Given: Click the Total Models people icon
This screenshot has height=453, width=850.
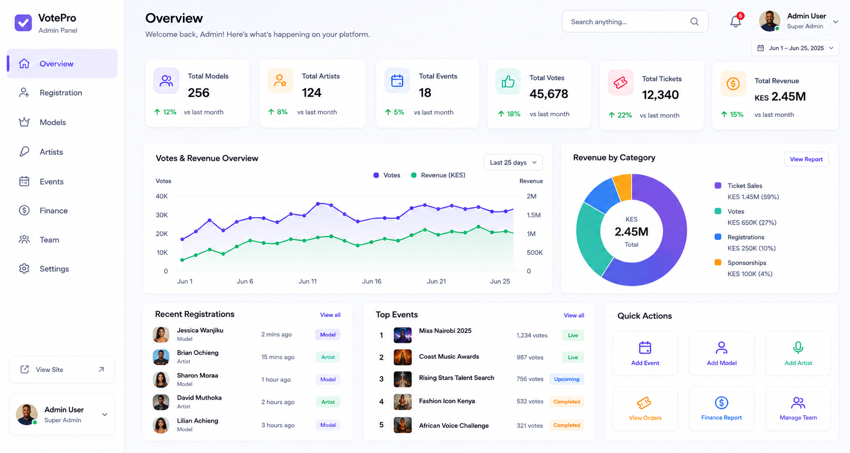Looking at the screenshot, I should [x=166, y=81].
